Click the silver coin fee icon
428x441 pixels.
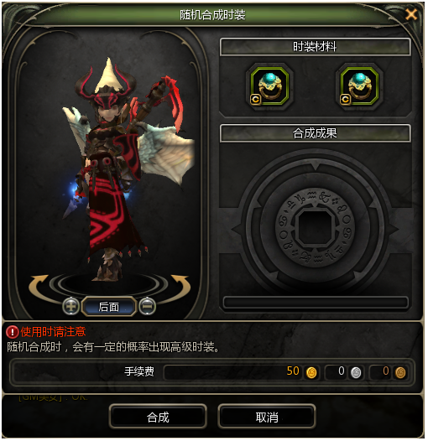tap(356, 372)
